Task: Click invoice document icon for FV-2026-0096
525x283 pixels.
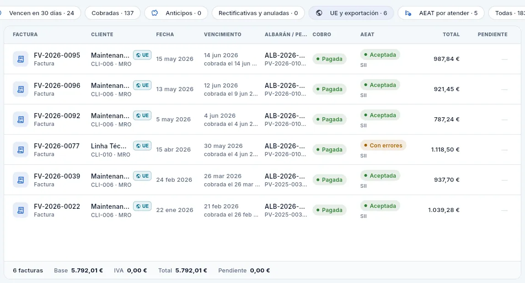Action: pyautogui.click(x=21, y=89)
